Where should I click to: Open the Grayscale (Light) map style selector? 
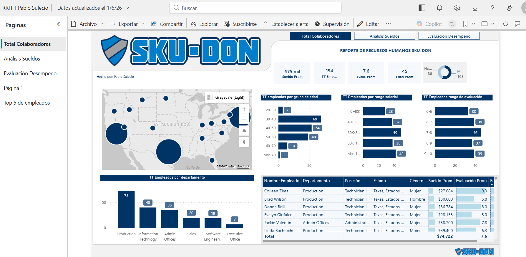pos(227,97)
